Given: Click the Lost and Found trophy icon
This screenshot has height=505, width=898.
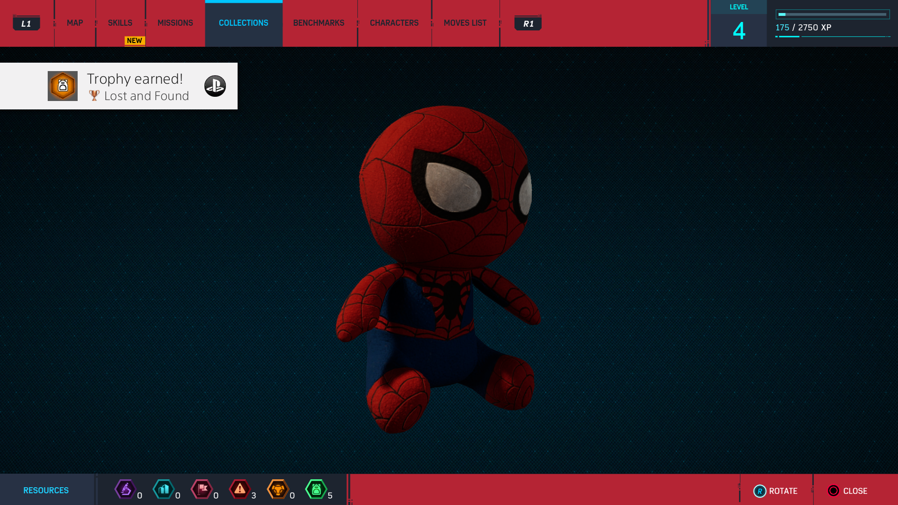Looking at the screenshot, I should (x=63, y=86).
